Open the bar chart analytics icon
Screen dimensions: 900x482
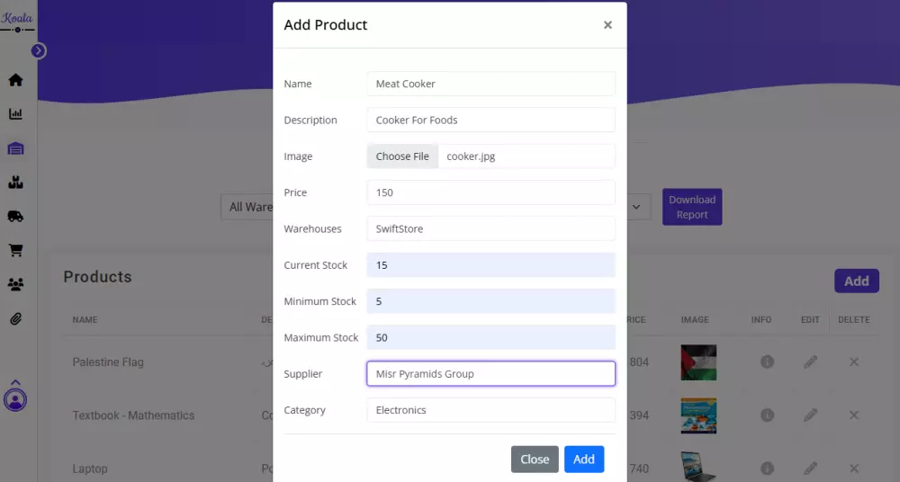tap(15, 114)
